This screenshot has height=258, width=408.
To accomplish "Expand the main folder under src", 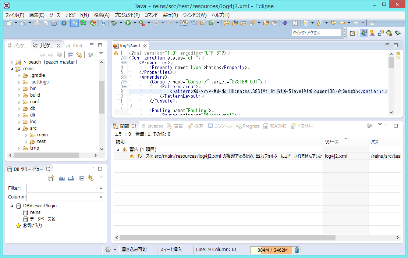I will (26, 135).
